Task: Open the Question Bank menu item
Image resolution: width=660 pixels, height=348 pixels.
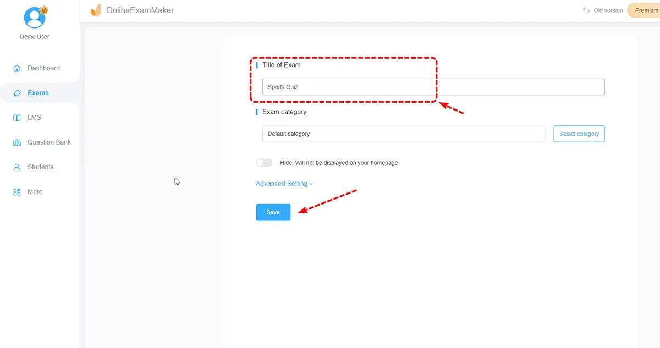Action: (49, 142)
